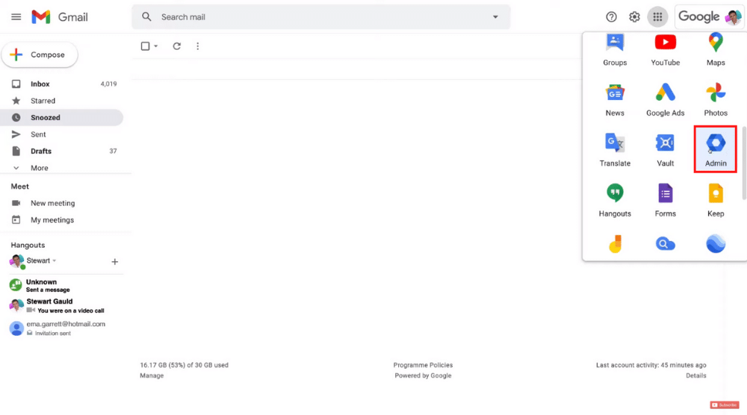Open the Admin console app
The image size is (747, 415).
tap(716, 149)
